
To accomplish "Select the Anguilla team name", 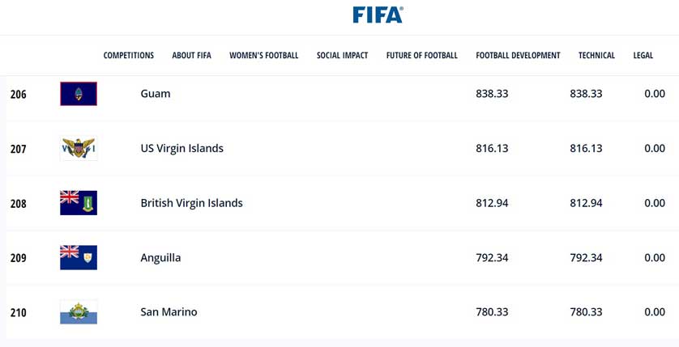I will click(160, 258).
